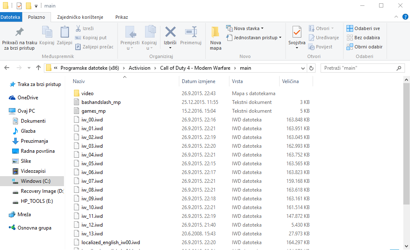Click the Kopiraj clipboard copy icon

point(47,32)
